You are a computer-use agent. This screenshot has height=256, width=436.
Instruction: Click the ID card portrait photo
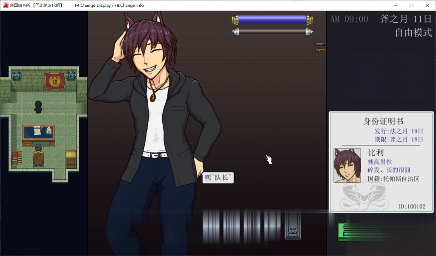[x=347, y=165]
